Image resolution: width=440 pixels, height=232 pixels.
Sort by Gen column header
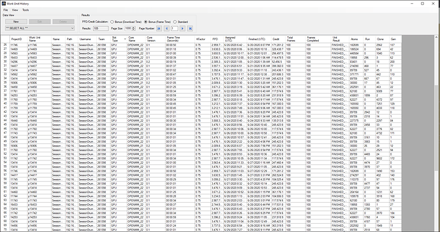[395, 39]
